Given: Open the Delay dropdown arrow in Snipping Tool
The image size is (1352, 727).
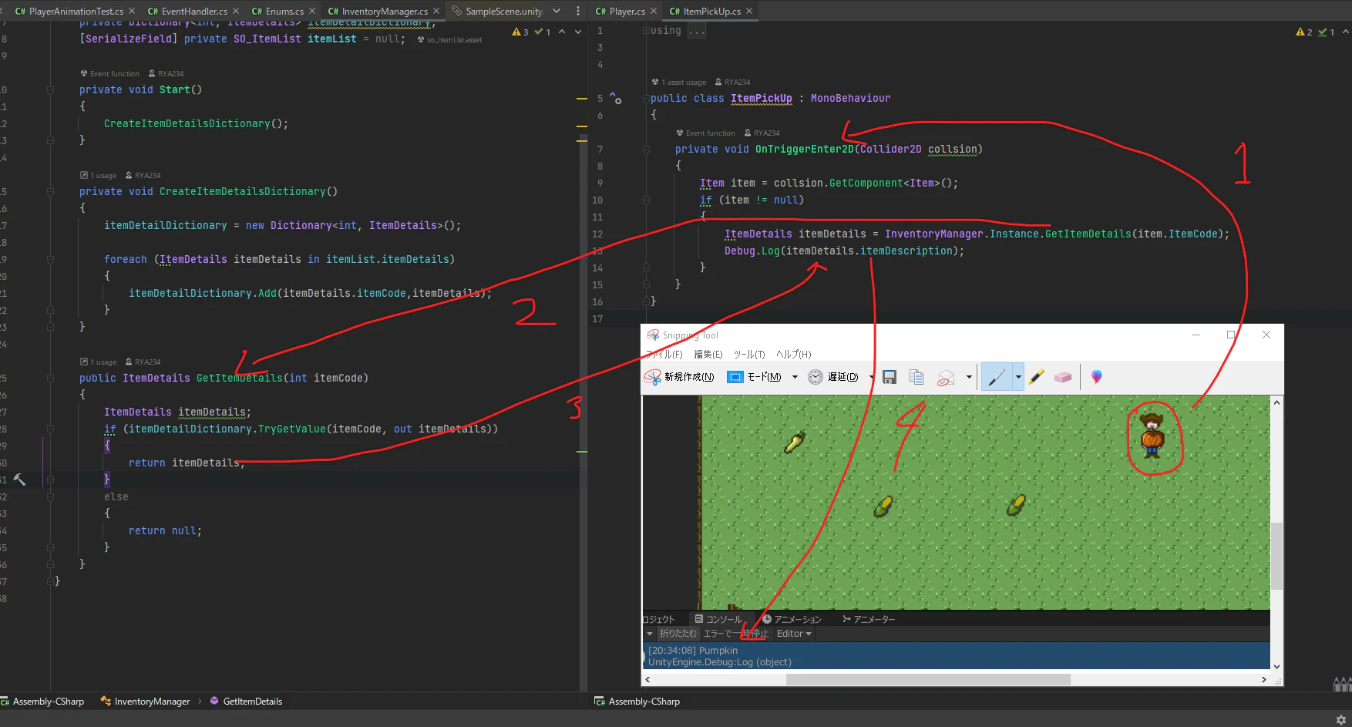Looking at the screenshot, I should click(x=871, y=377).
